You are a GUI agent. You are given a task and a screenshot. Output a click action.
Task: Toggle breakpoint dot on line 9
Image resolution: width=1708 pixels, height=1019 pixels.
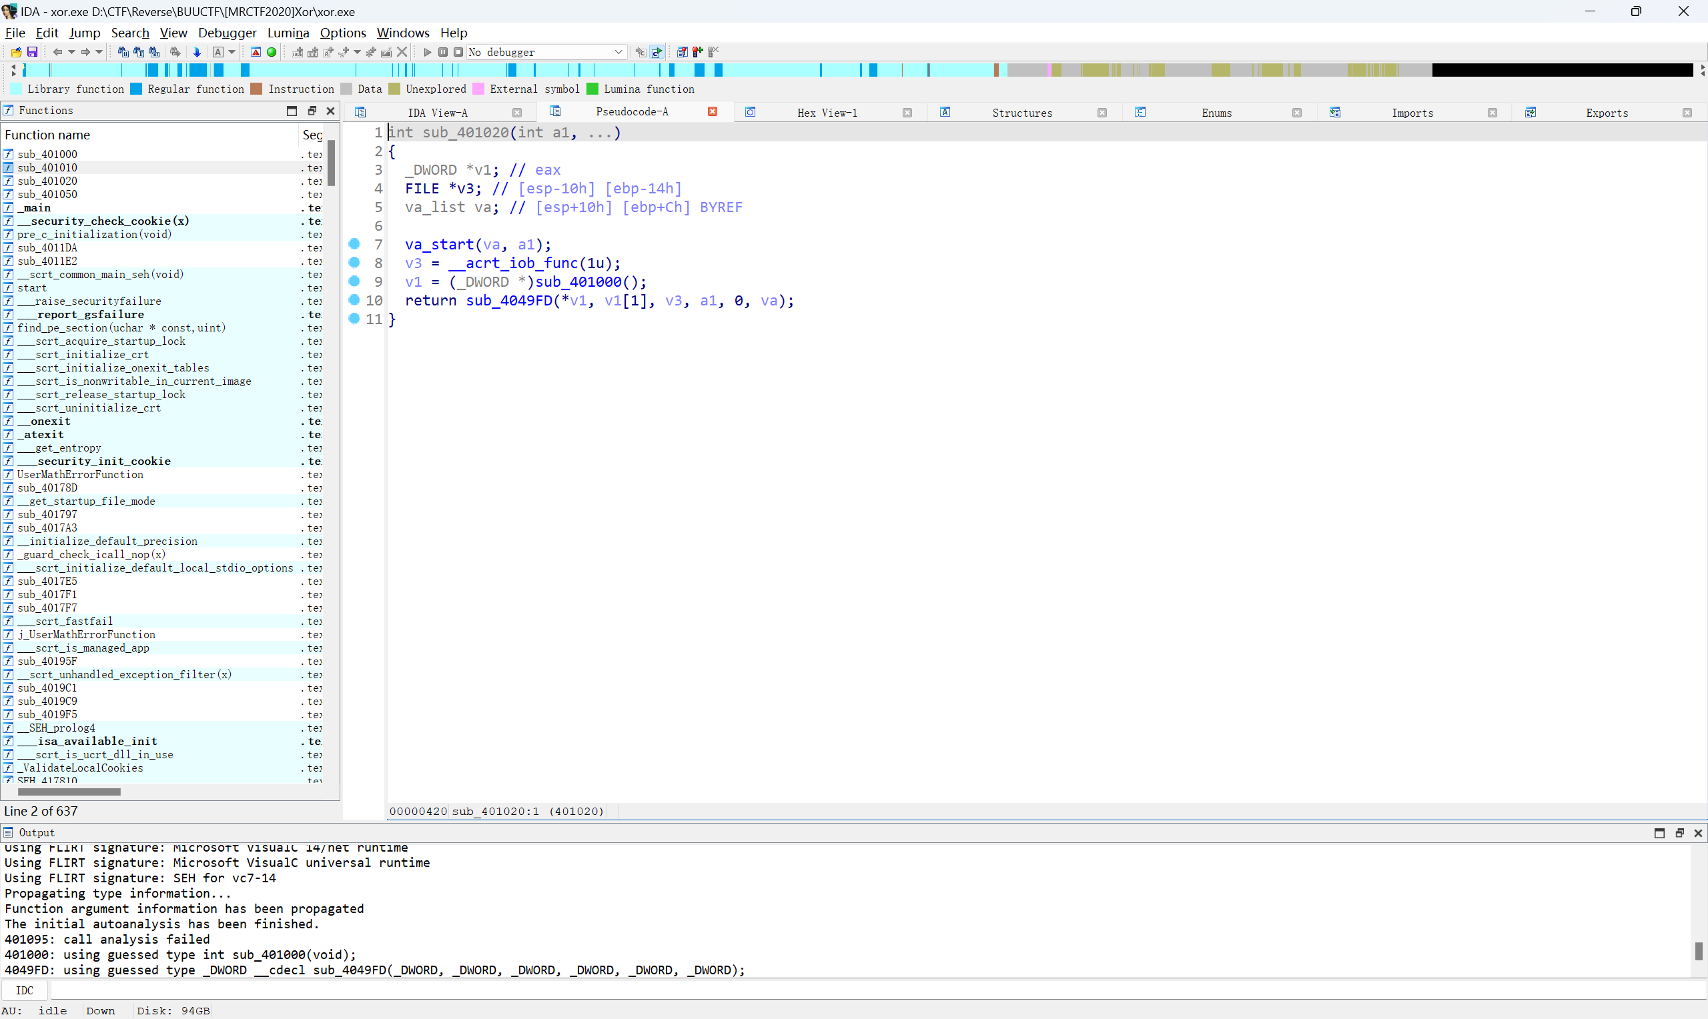(354, 281)
